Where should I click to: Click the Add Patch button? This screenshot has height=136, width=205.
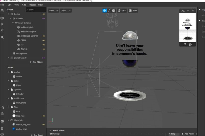[188, 134]
